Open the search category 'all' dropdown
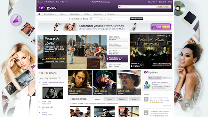Viewport: 208px width, 117px height. [x=94, y=19]
